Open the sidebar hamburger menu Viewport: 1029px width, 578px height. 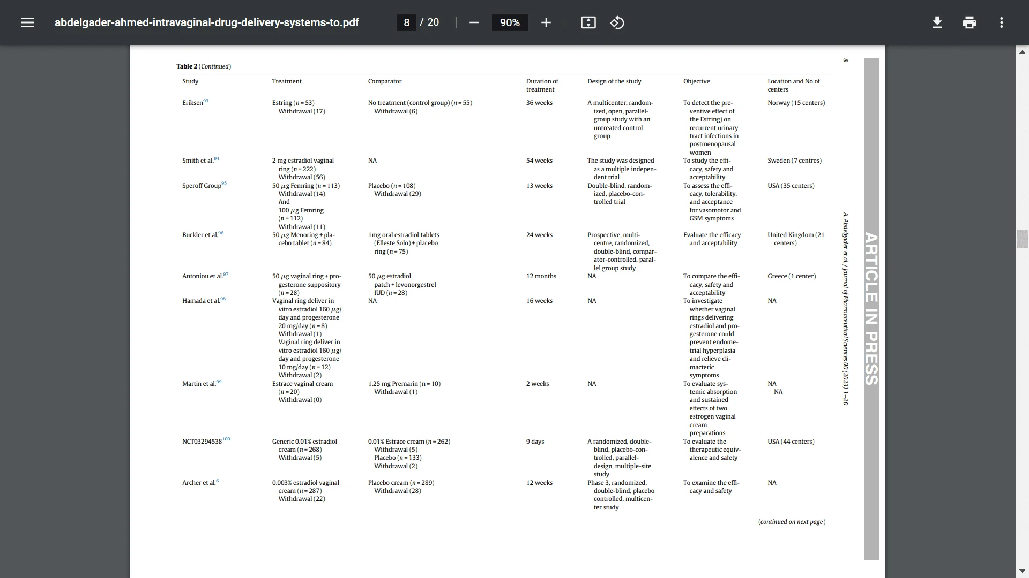[x=27, y=22]
